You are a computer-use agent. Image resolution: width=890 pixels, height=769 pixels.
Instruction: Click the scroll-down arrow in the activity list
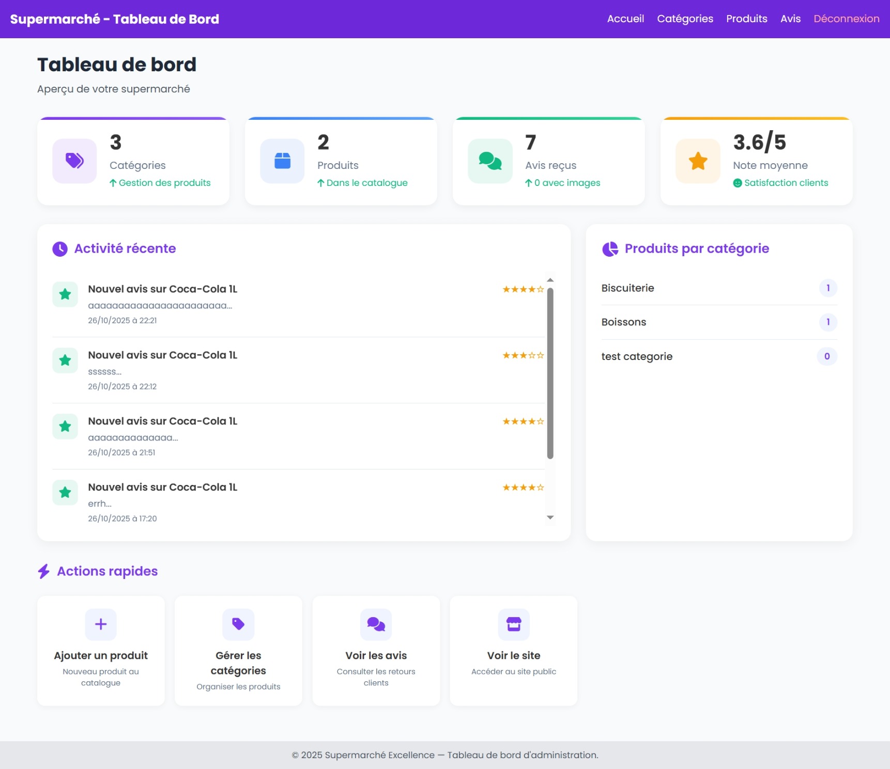click(x=550, y=517)
